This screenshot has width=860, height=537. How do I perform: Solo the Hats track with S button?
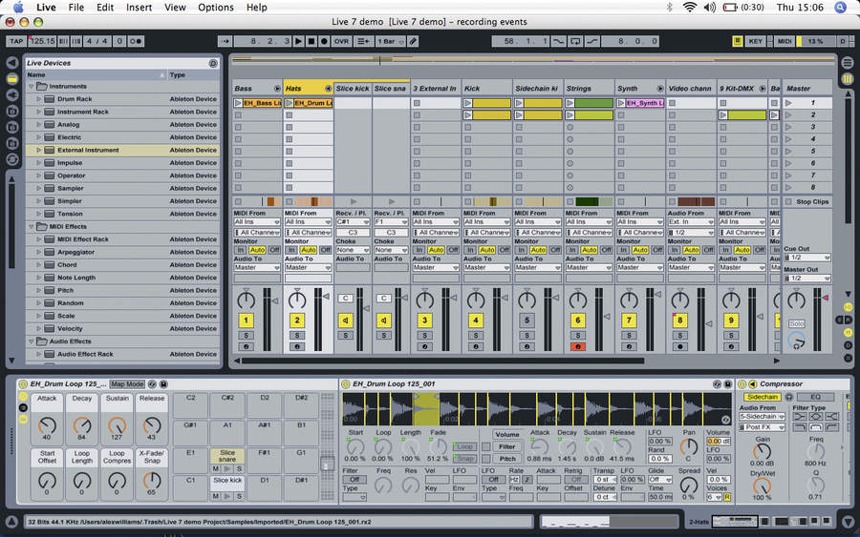297,336
